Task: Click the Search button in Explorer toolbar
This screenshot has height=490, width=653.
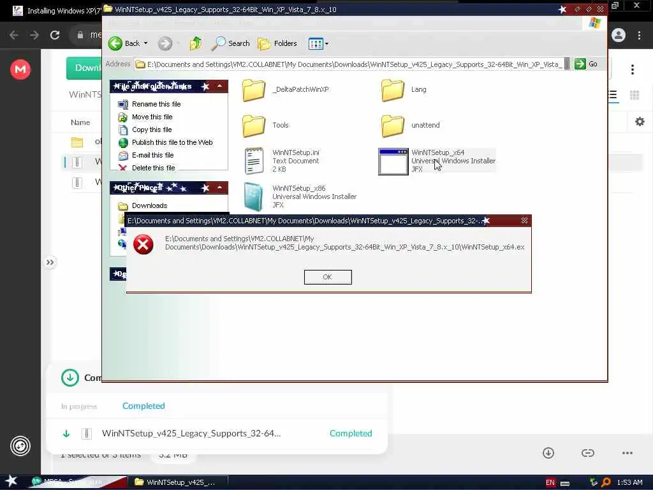Action: click(x=231, y=43)
